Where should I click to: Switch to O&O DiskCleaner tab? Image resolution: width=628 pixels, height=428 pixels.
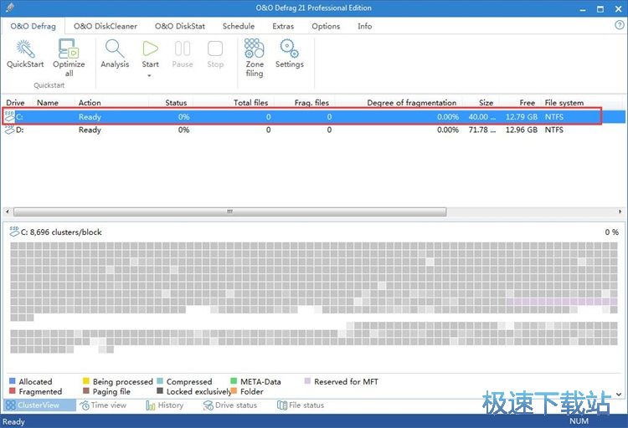pyautogui.click(x=106, y=26)
